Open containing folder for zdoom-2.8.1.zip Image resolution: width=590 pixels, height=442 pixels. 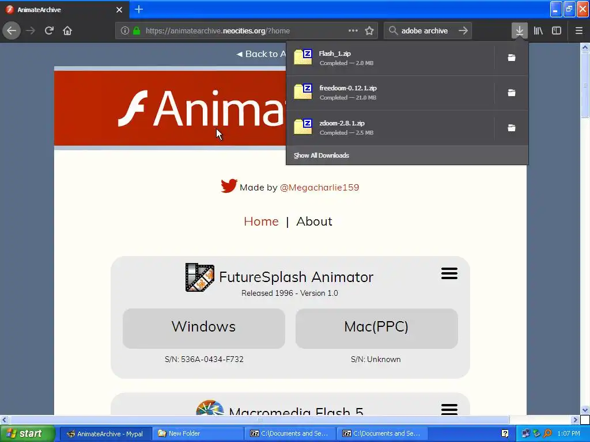pos(512,128)
